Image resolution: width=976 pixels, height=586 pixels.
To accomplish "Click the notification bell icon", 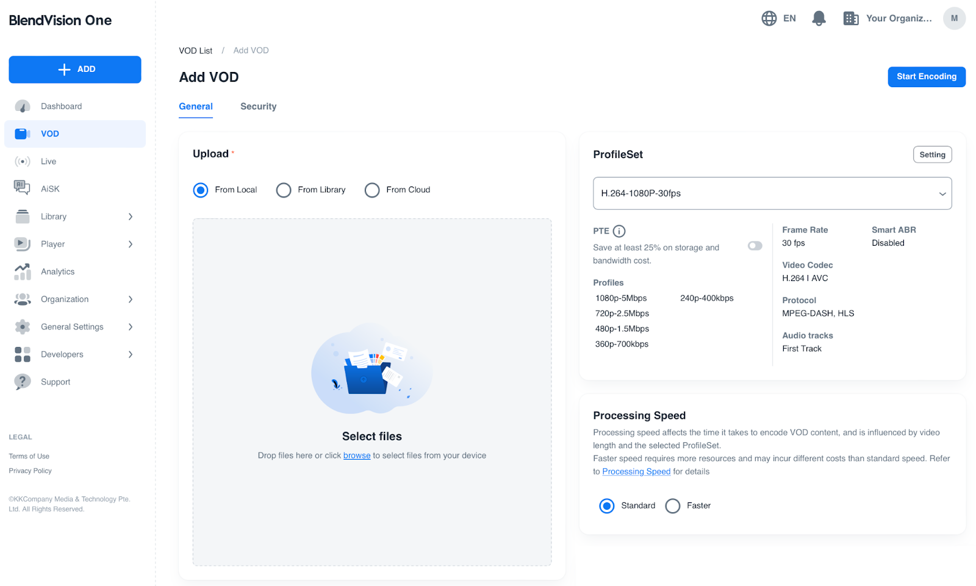I will [819, 18].
